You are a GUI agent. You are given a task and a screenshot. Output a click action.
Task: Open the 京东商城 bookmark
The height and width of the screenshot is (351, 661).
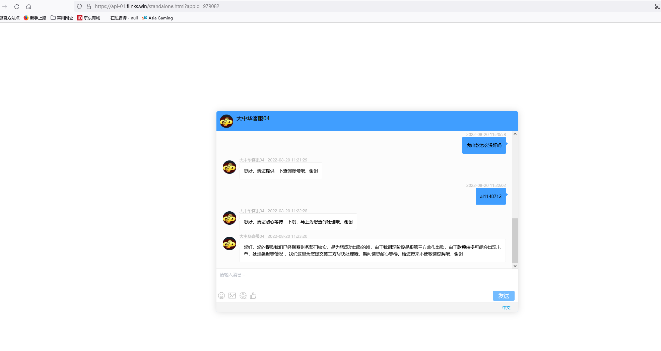click(89, 18)
